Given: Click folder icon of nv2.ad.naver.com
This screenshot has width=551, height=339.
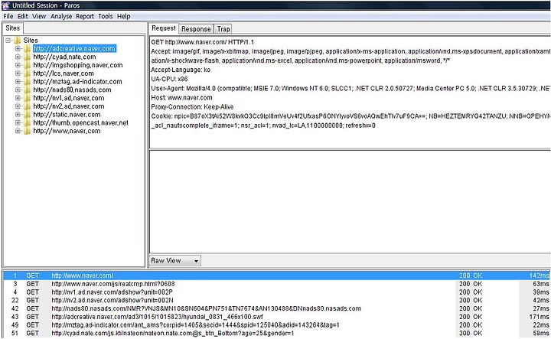Looking at the screenshot, I should click(27, 106).
